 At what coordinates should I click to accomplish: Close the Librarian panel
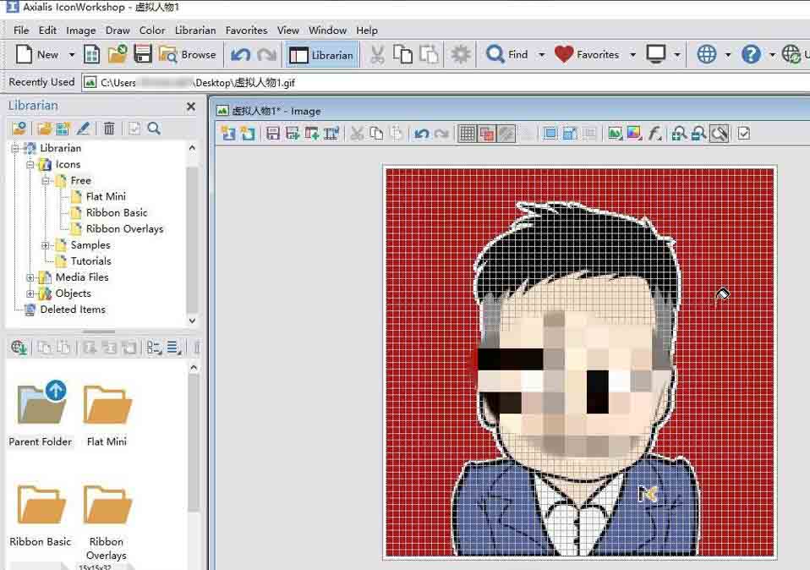pyautogui.click(x=190, y=107)
